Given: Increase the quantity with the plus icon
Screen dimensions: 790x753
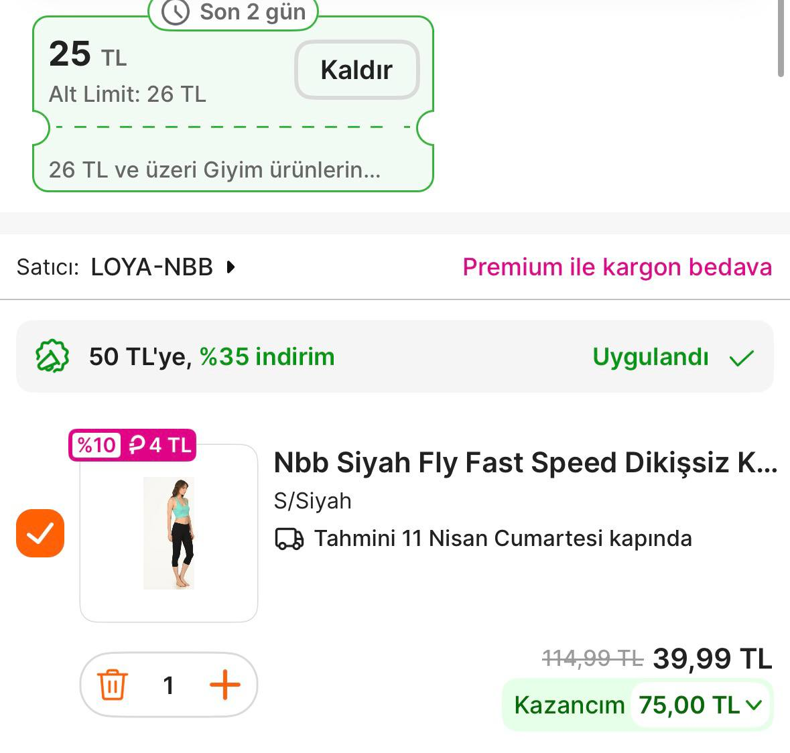Looking at the screenshot, I should (224, 685).
